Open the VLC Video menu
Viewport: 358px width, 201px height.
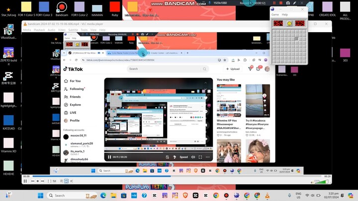pos(62,30)
